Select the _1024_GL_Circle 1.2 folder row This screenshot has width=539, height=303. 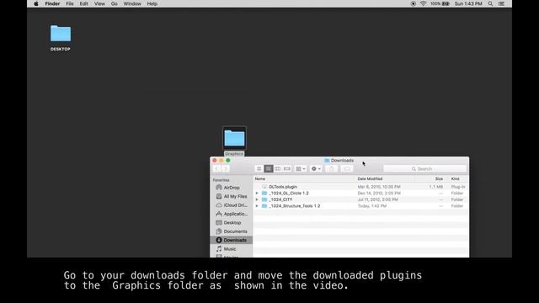tap(361, 193)
